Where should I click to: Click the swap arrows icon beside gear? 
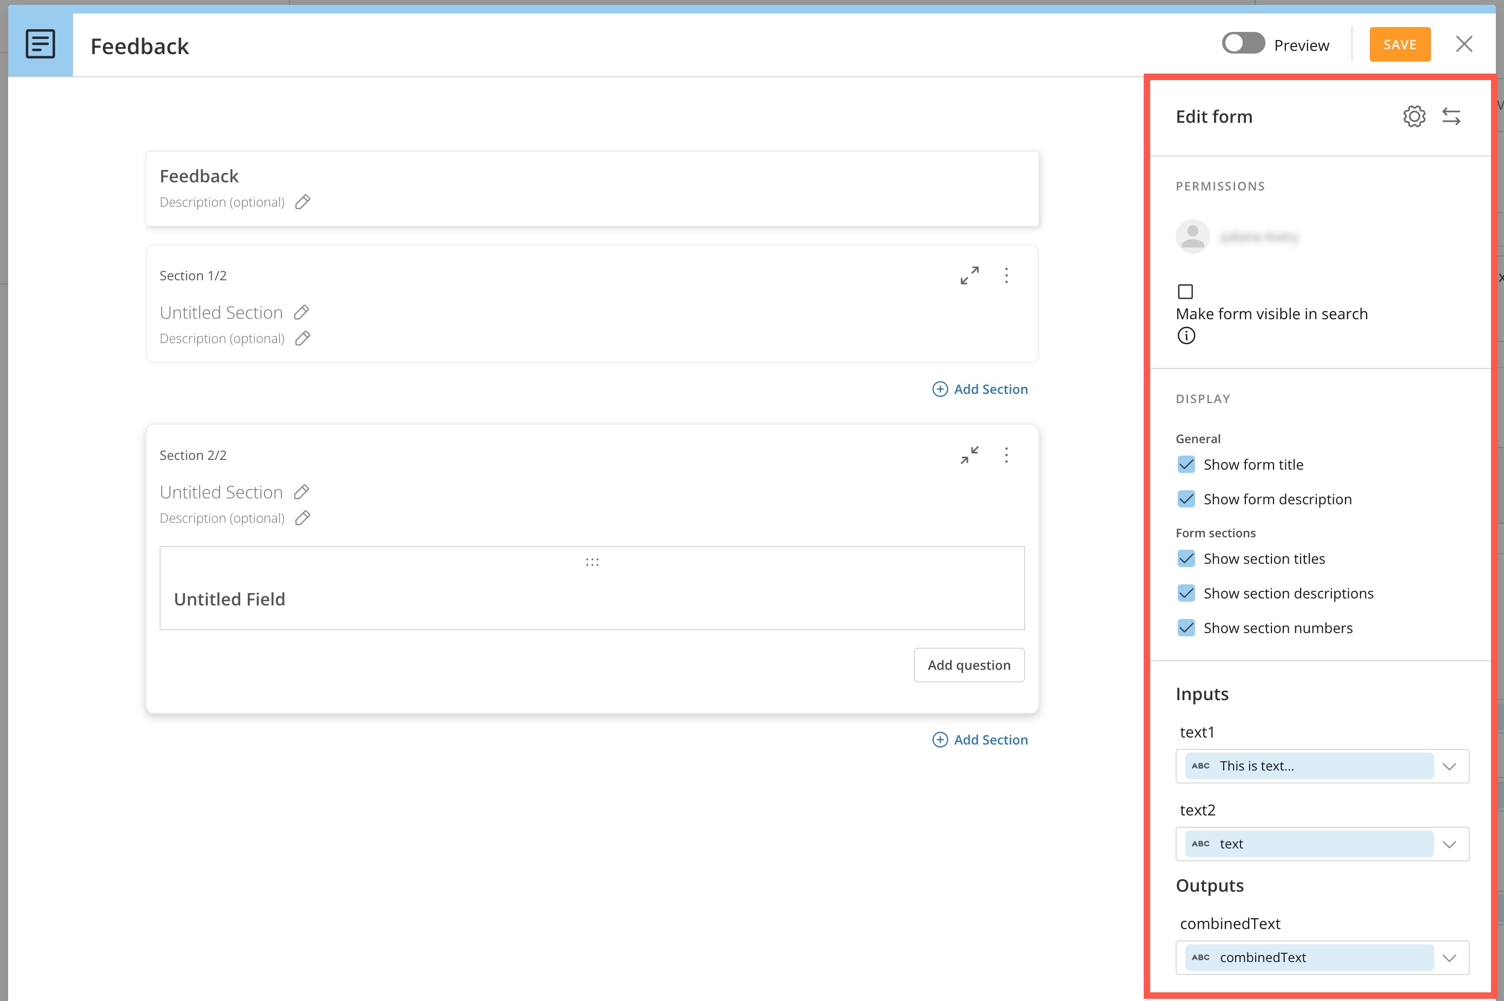pyautogui.click(x=1451, y=116)
